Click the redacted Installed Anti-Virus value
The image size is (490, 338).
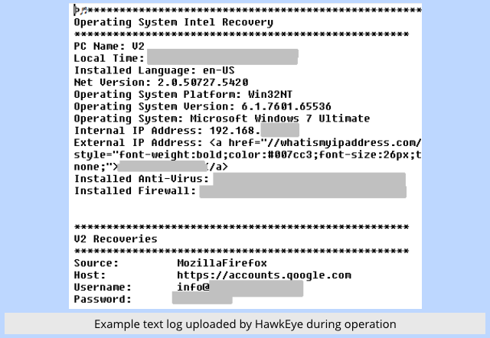(309, 179)
